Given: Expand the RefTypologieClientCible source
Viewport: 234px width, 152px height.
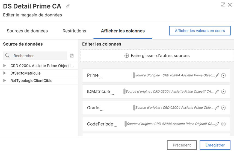Looking at the screenshot, I should point(4,81).
